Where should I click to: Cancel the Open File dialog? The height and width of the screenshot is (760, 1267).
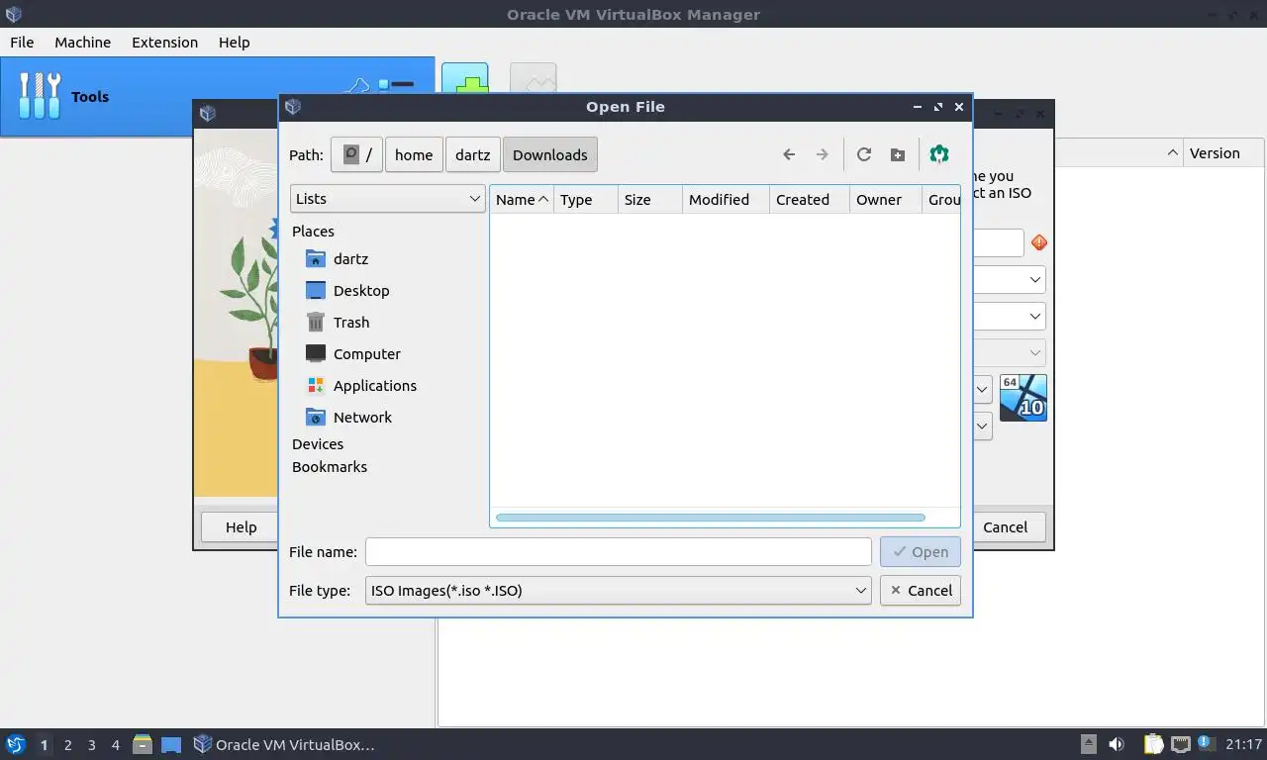coord(920,590)
